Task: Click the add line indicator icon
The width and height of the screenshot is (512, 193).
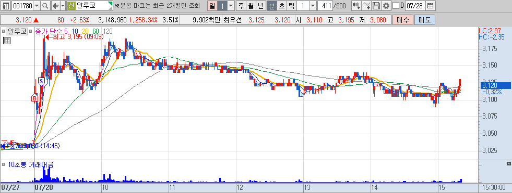Action: coord(367,6)
